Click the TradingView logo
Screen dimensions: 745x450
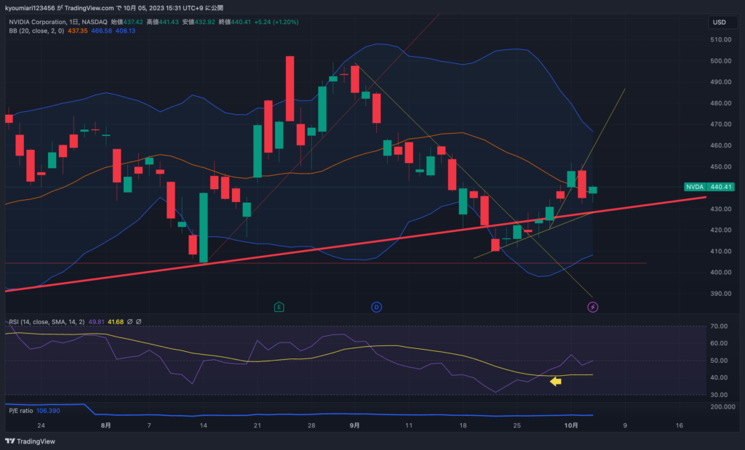tap(31, 441)
